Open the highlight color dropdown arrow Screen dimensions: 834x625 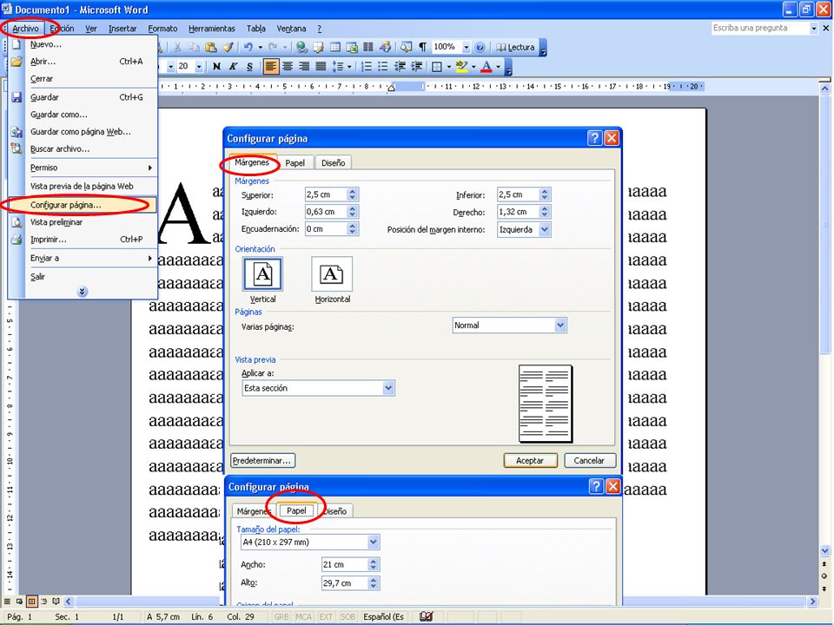pyautogui.click(x=473, y=67)
